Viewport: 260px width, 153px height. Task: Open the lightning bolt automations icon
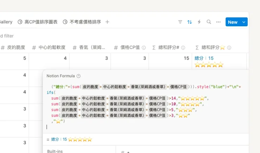coord(199,22)
